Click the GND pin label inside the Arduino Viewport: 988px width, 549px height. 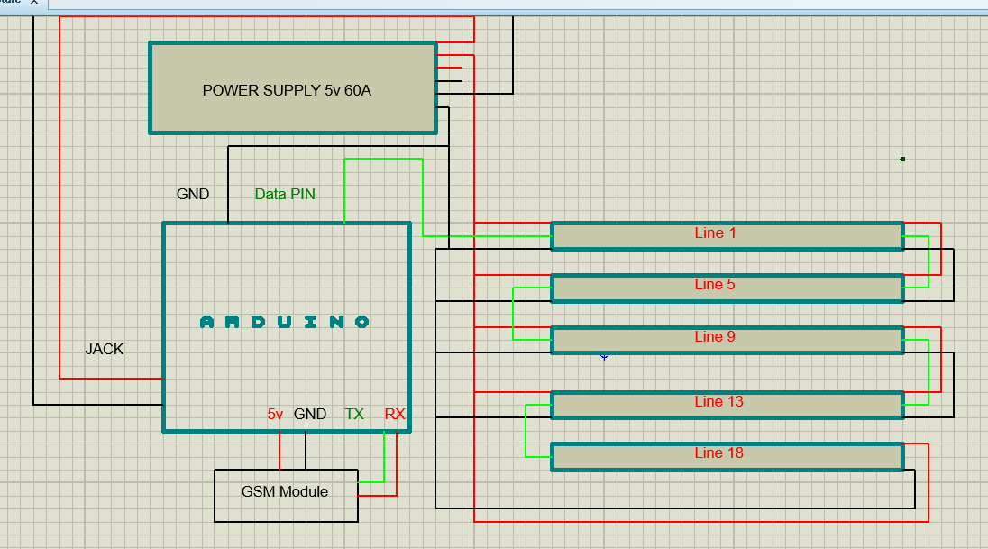[310, 414]
